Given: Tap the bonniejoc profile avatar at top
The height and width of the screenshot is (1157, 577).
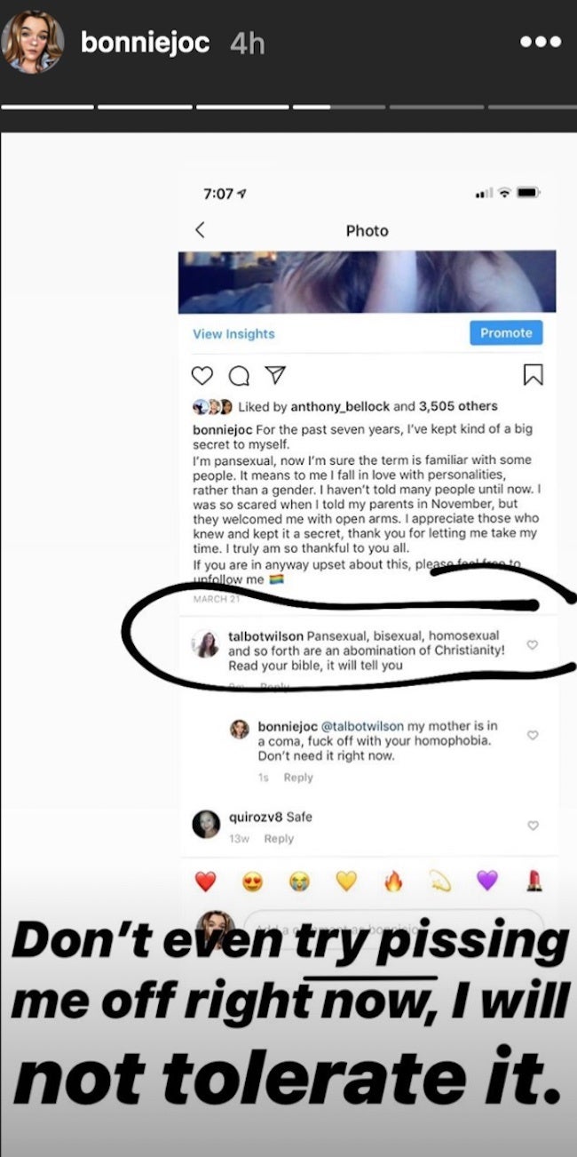Looking at the screenshot, I should click(33, 42).
